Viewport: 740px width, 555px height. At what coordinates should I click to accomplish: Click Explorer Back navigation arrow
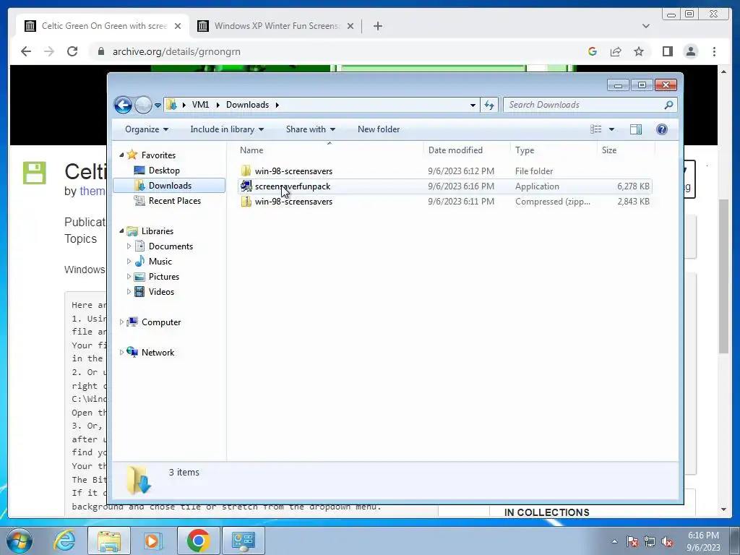(x=123, y=105)
